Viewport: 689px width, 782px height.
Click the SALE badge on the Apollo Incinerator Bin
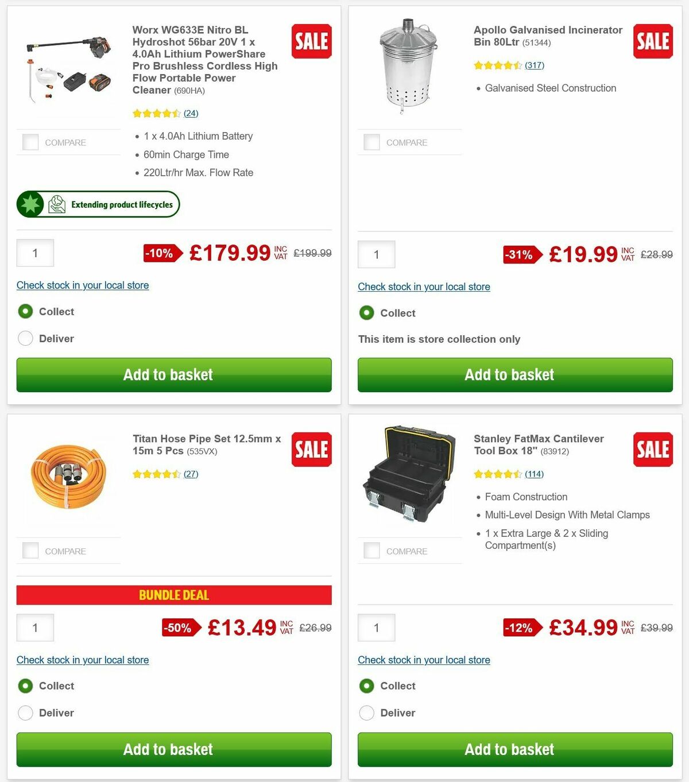click(x=652, y=41)
